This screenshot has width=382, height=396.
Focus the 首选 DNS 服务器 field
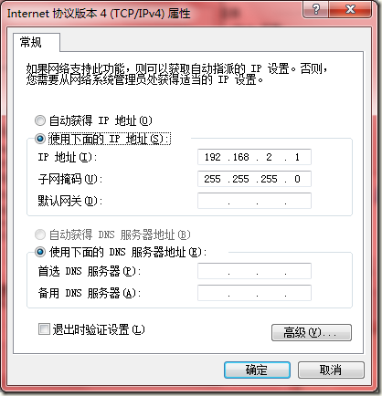tap(254, 271)
